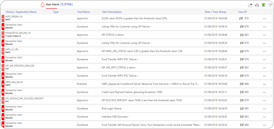Select the UPI_JAR_PROCESS_AVAIL238 device name
The image size is (274, 129).
click(19, 66)
